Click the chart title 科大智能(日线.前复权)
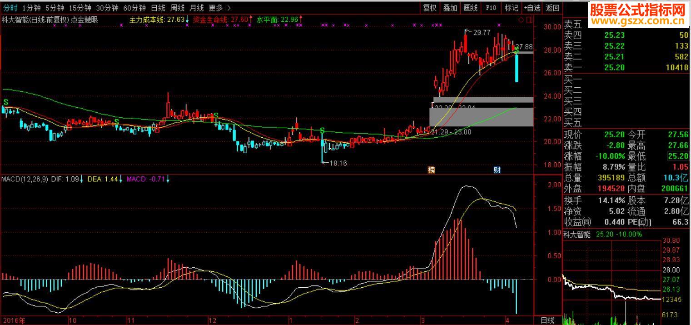Image resolution: width=691 pixels, height=325 pixels. point(35,20)
